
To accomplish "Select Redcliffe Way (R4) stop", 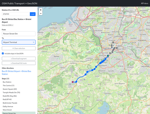I will pos(19,96).
